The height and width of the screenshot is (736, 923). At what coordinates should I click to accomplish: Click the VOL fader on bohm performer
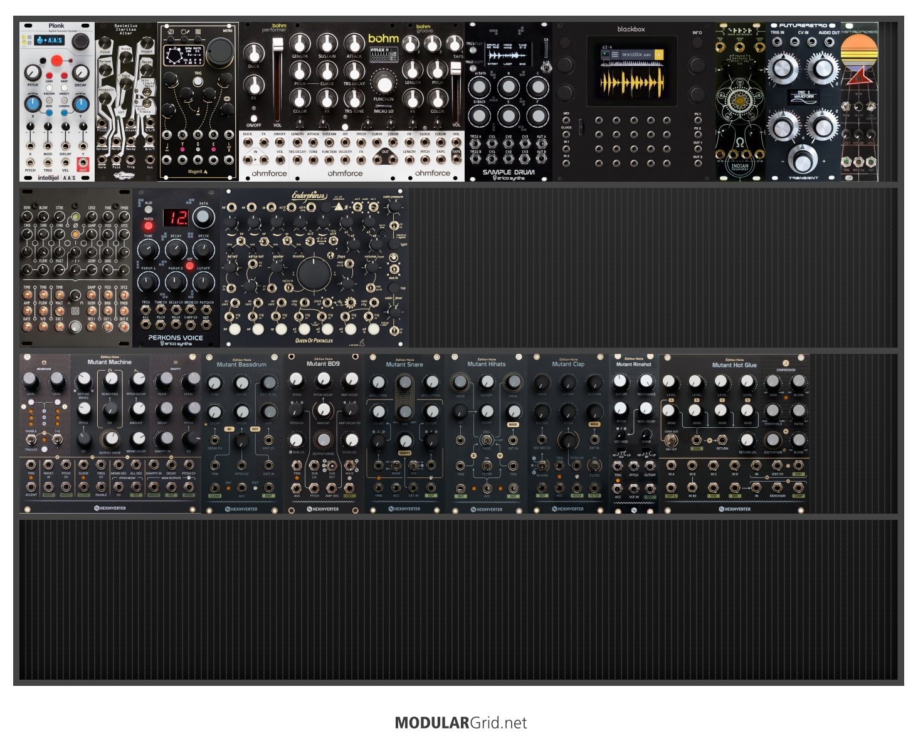click(x=277, y=78)
